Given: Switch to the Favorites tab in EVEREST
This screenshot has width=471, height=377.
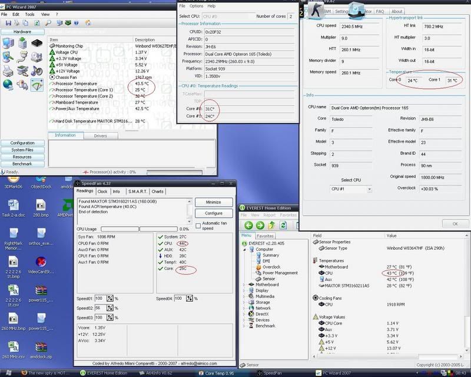Looking at the screenshot, I should pyautogui.click(x=265, y=236).
